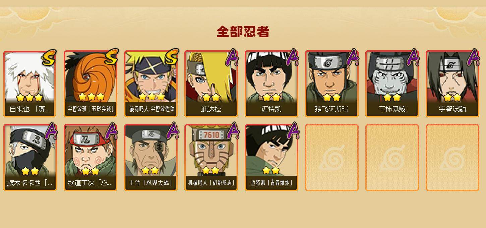This screenshot has height=228, width=486.
Task: Click the 迪达拉 portrait
Action: pos(211,84)
